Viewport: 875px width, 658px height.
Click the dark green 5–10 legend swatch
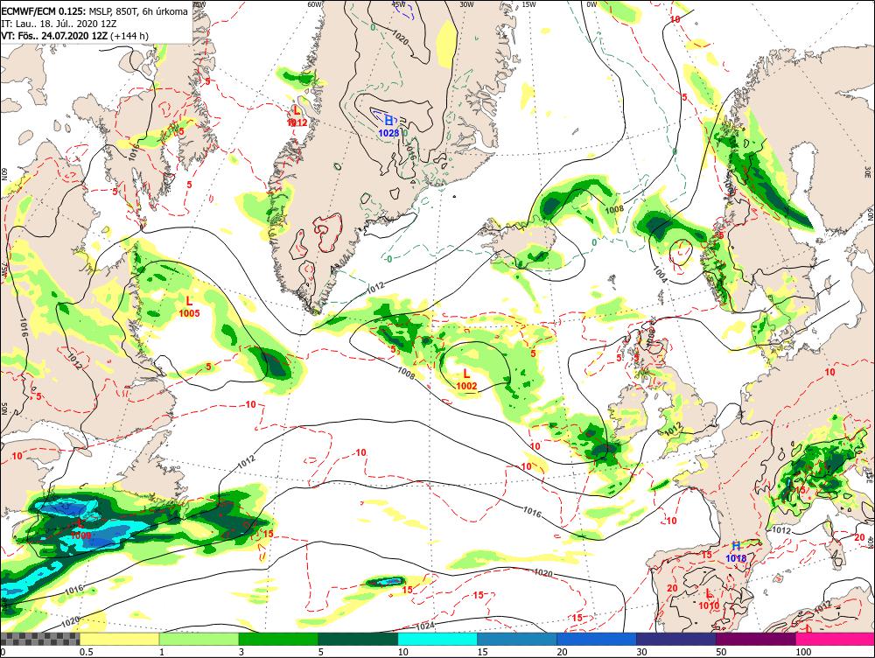(x=358, y=639)
